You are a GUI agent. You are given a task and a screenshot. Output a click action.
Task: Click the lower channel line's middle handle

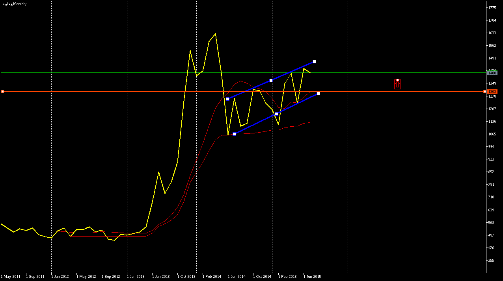tap(276, 114)
